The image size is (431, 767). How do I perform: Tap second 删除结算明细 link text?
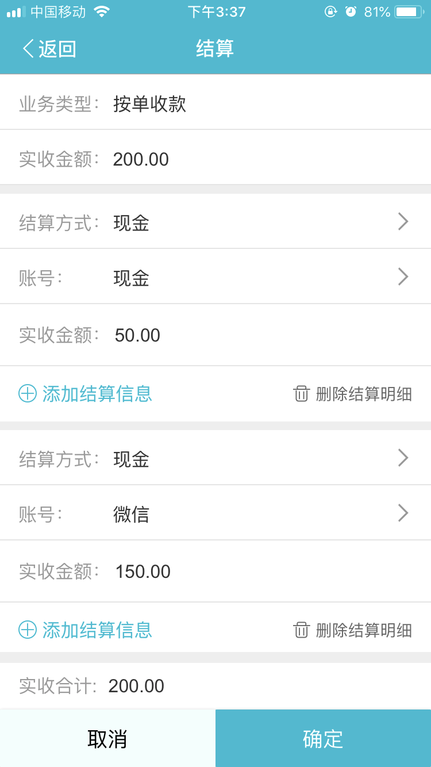point(364,630)
